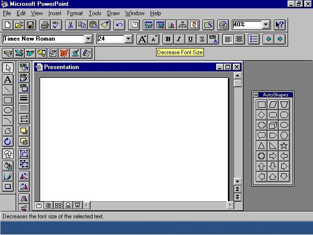
Task: Switch to Slide Sorter view button
Action: [58, 205]
